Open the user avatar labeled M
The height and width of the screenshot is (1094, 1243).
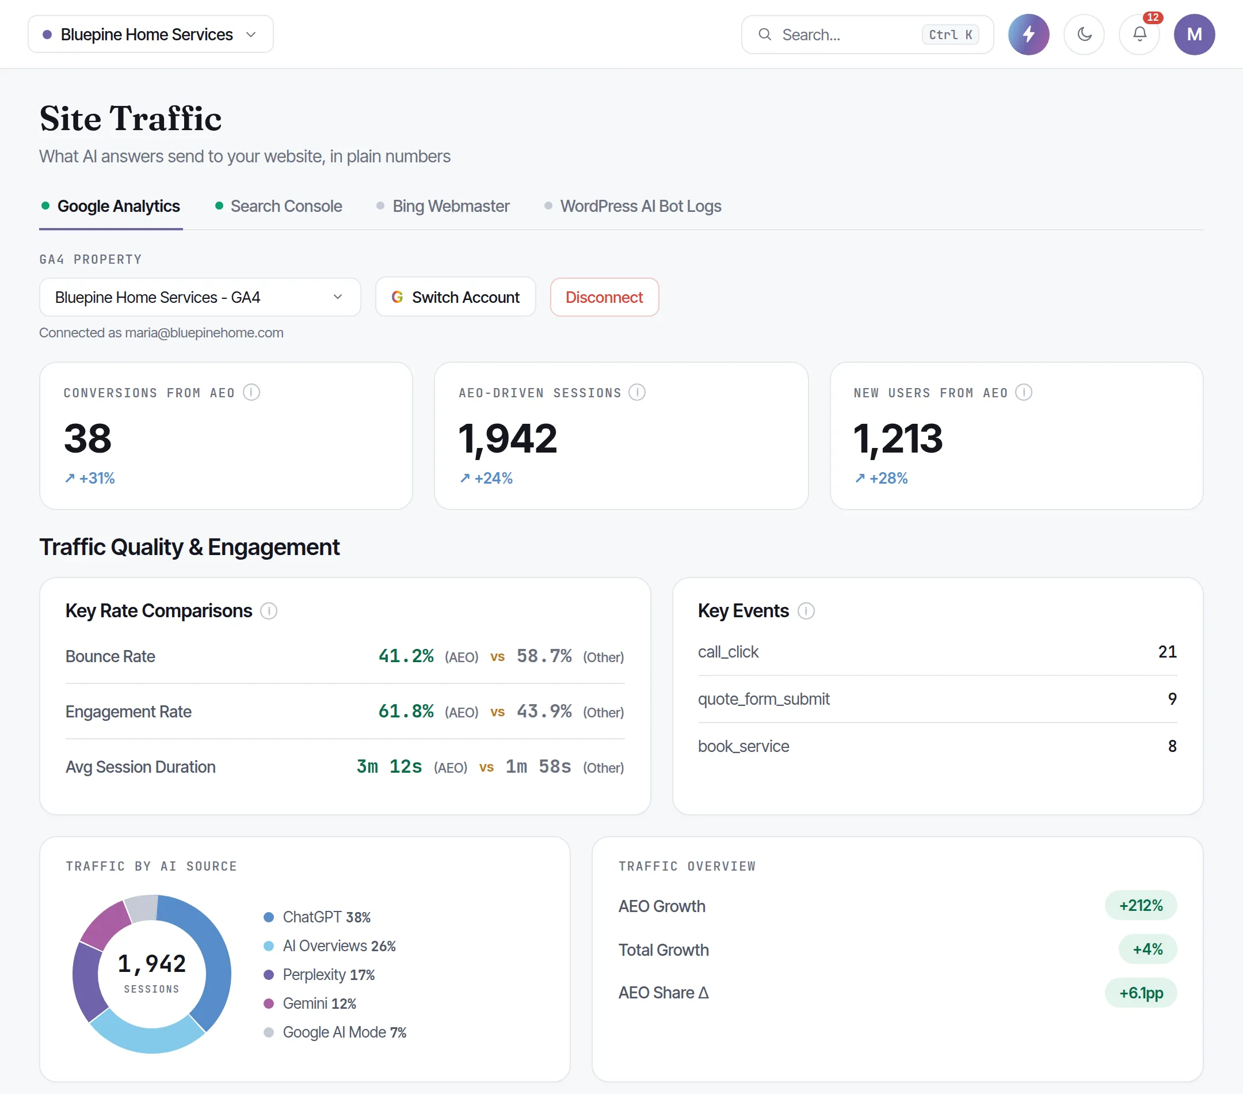1194,35
